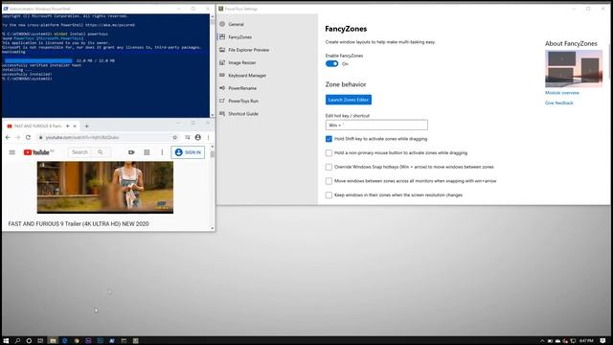Open Chrome from taskbar
Image resolution: width=613 pixels, height=345 pixels.
click(x=77, y=341)
